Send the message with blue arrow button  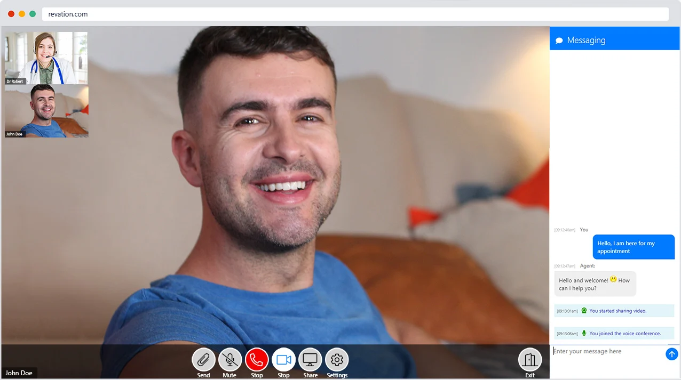(x=671, y=354)
